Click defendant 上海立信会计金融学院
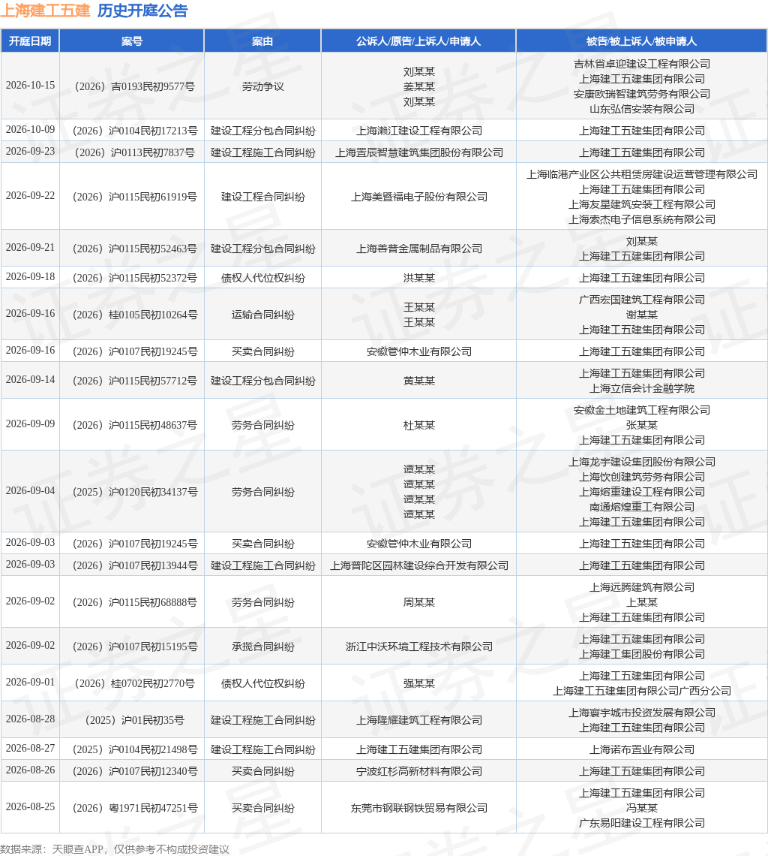This screenshot has width=768, height=856. [642, 389]
